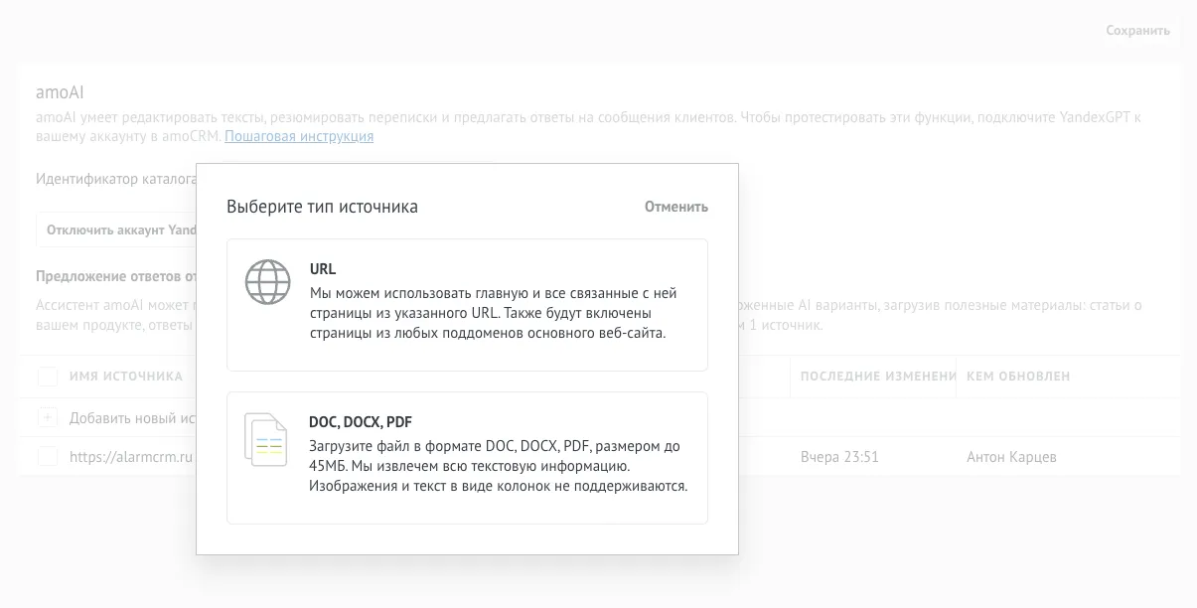This screenshot has width=1197, height=608.
Task: Click the file upload description about 45МБ
Action: 498,466
